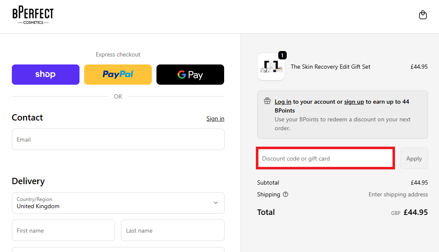Select the G Pay express checkout option
Image resolution: width=439 pixels, height=252 pixels.
[x=190, y=74]
